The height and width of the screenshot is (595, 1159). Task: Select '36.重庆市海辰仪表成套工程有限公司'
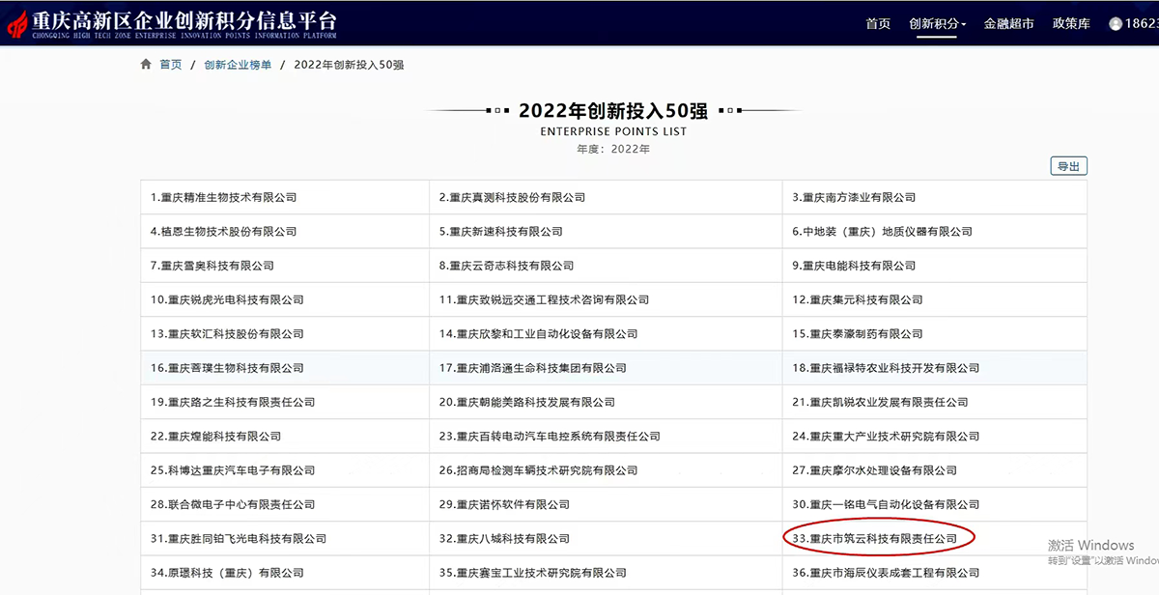coord(886,573)
